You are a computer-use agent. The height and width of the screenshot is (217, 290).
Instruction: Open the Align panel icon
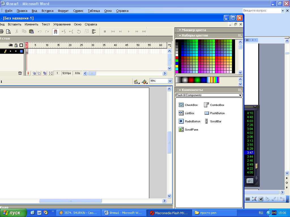point(94,32)
